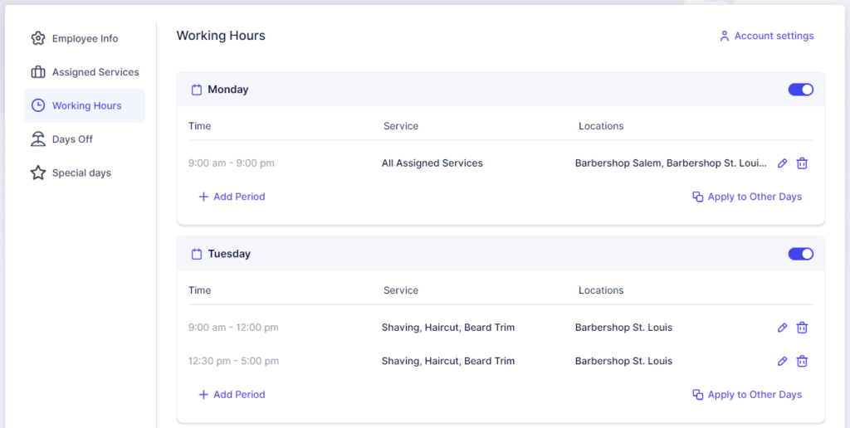Apply Tuesday's hours to other days
The height and width of the screenshot is (428, 850).
click(x=747, y=395)
